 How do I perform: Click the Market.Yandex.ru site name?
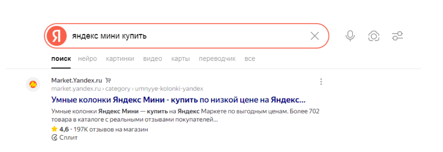point(77,81)
